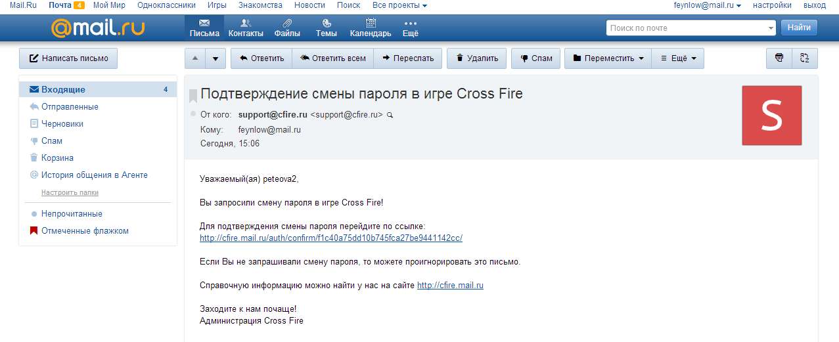The image size is (839, 342).
Task: Click the Mail.Ru top navigation link
Action: coord(22,5)
